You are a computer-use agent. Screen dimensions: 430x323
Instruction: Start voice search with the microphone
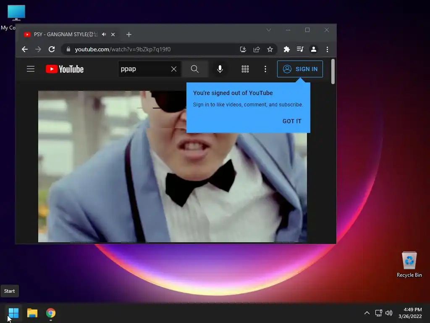(x=220, y=69)
